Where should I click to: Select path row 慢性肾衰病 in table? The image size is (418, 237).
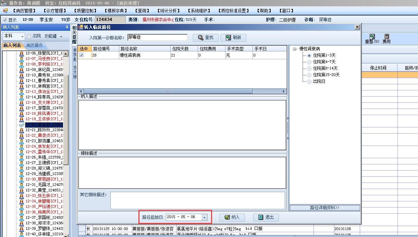[182, 55]
